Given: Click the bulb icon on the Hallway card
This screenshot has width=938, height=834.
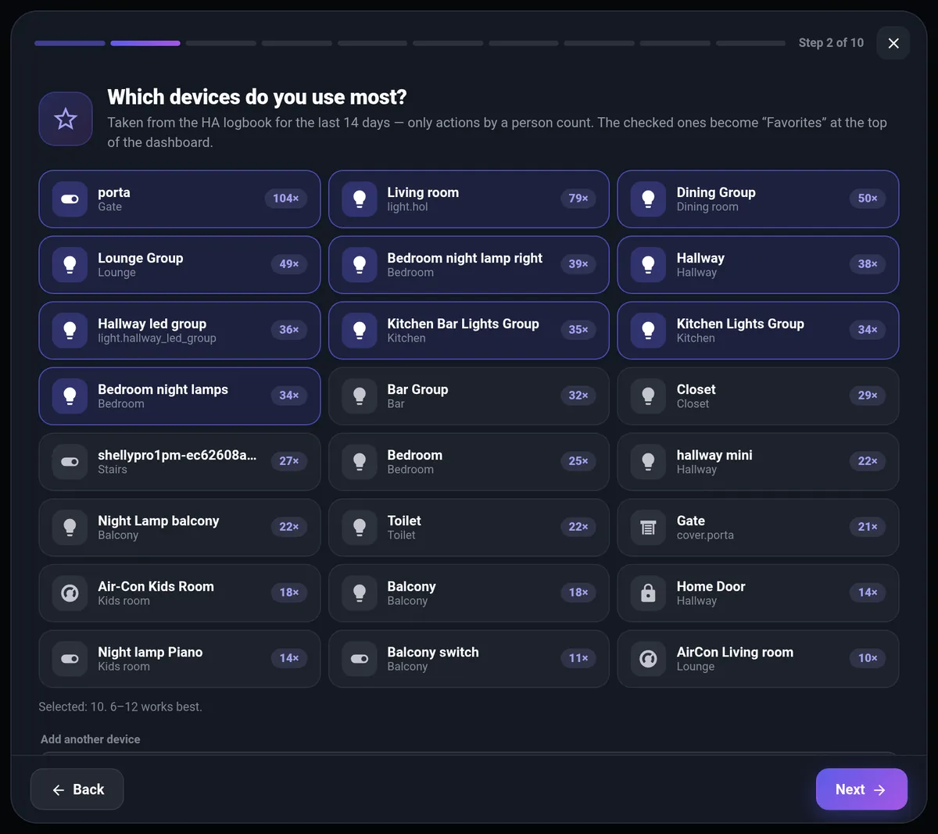Looking at the screenshot, I should click(x=648, y=265).
